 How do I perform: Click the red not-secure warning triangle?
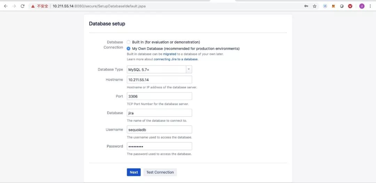33,6
